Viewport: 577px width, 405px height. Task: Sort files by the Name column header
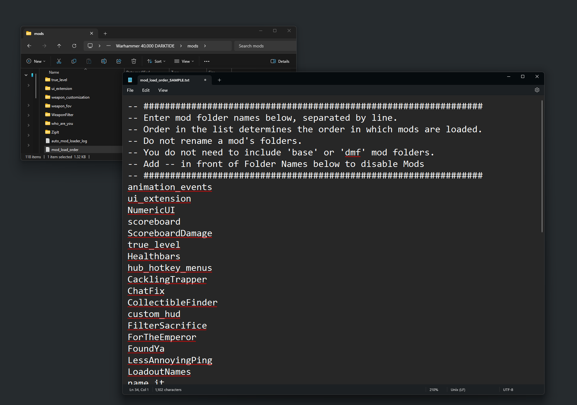pos(54,72)
